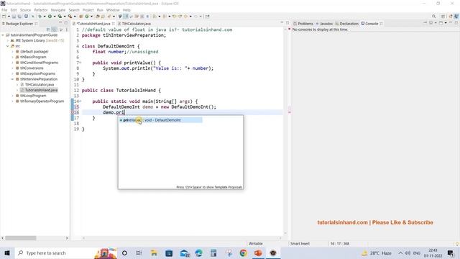Collapse the tihInterviewPreparation package
Viewport: 460px width, 259px height.
pyautogui.click(x=13, y=79)
